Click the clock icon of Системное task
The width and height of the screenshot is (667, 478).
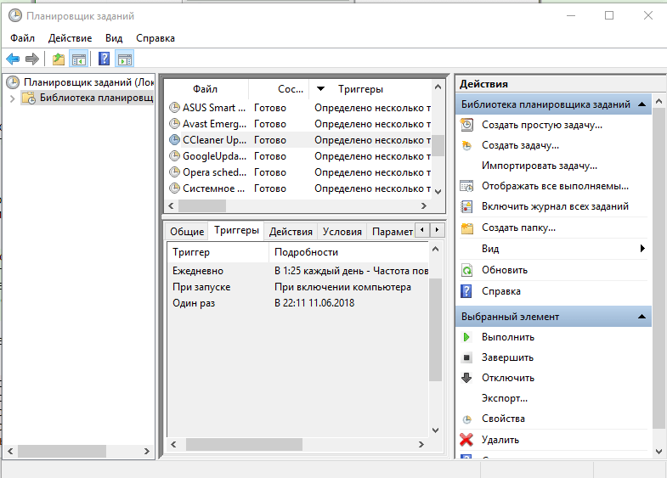click(174, 188)
